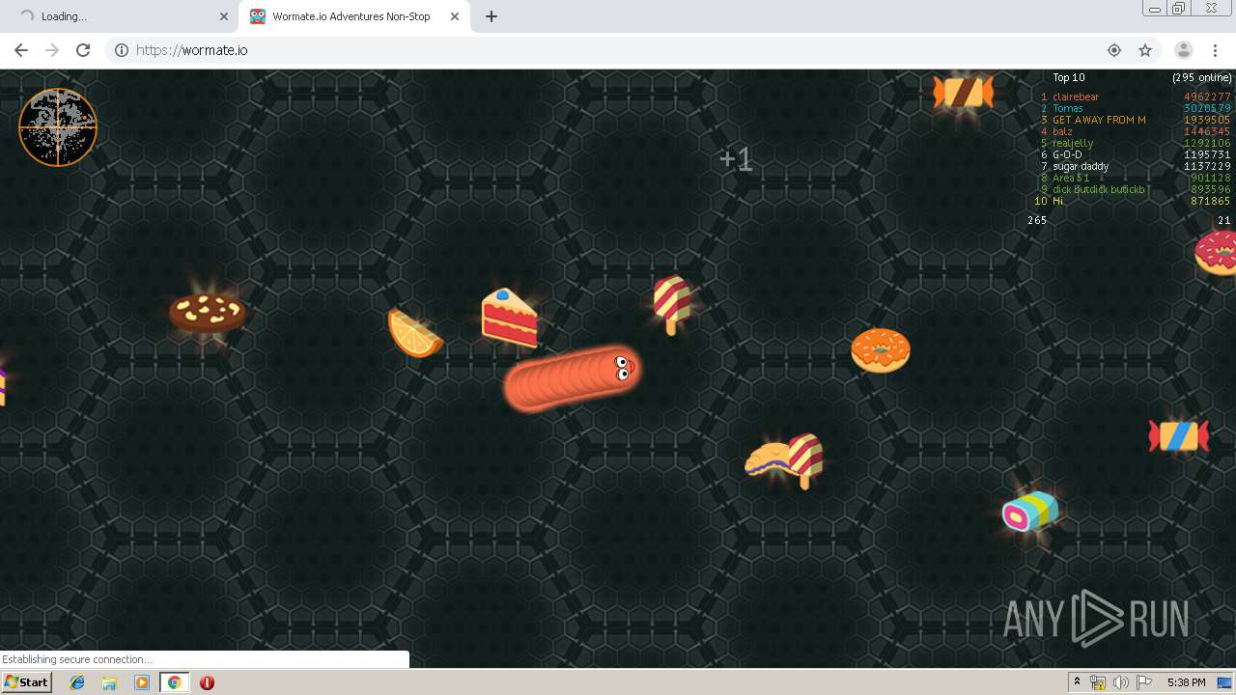Open the media player taskbar icon
This screenshot has height=695, width=1236.
pos(142,682)
